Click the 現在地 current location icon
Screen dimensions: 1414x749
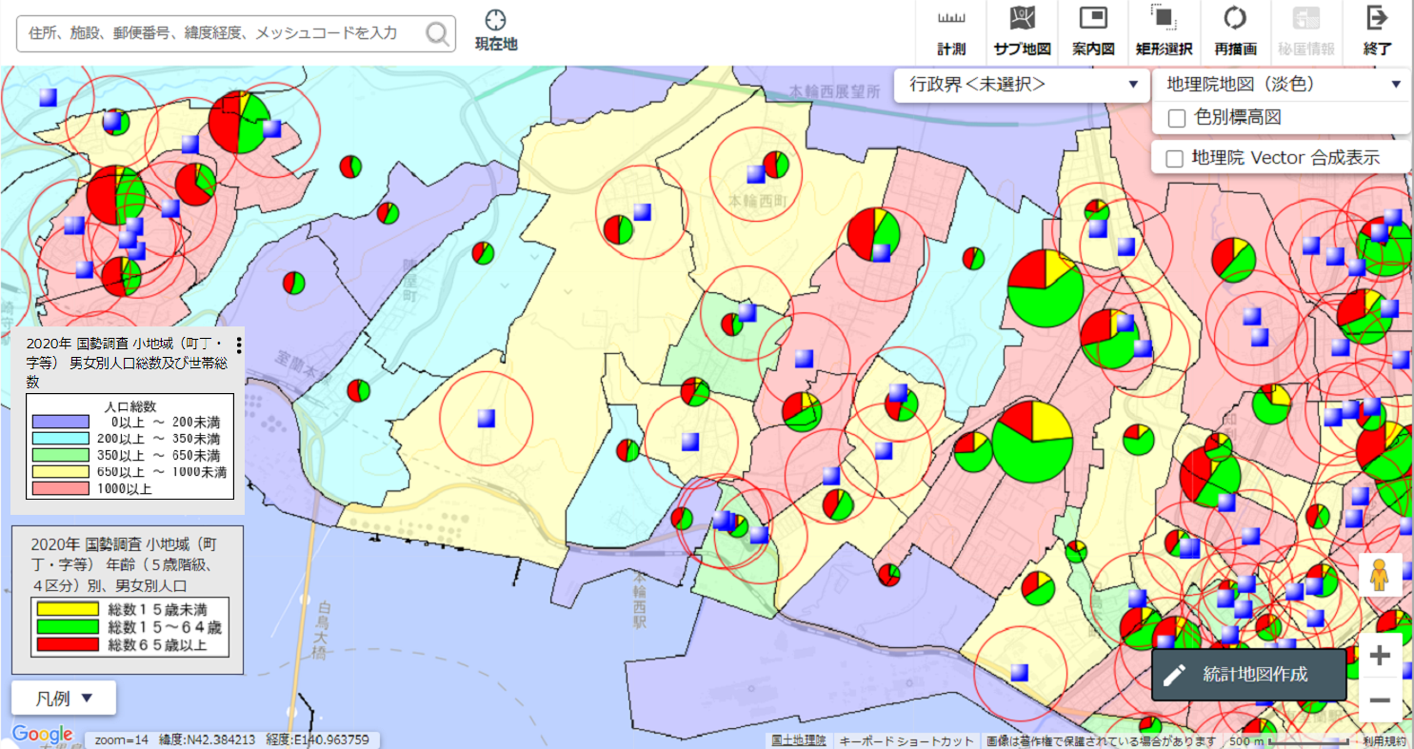tap(496, 21)
